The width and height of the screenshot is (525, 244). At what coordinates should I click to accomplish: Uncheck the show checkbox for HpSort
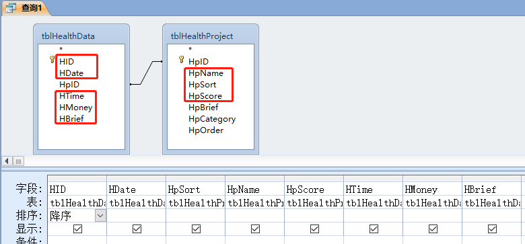click(x=196, y=229)
